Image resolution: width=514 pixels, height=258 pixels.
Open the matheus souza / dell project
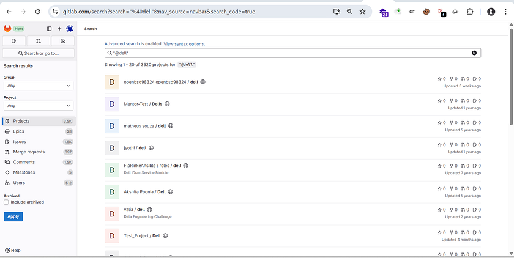(x=145, y=126)
